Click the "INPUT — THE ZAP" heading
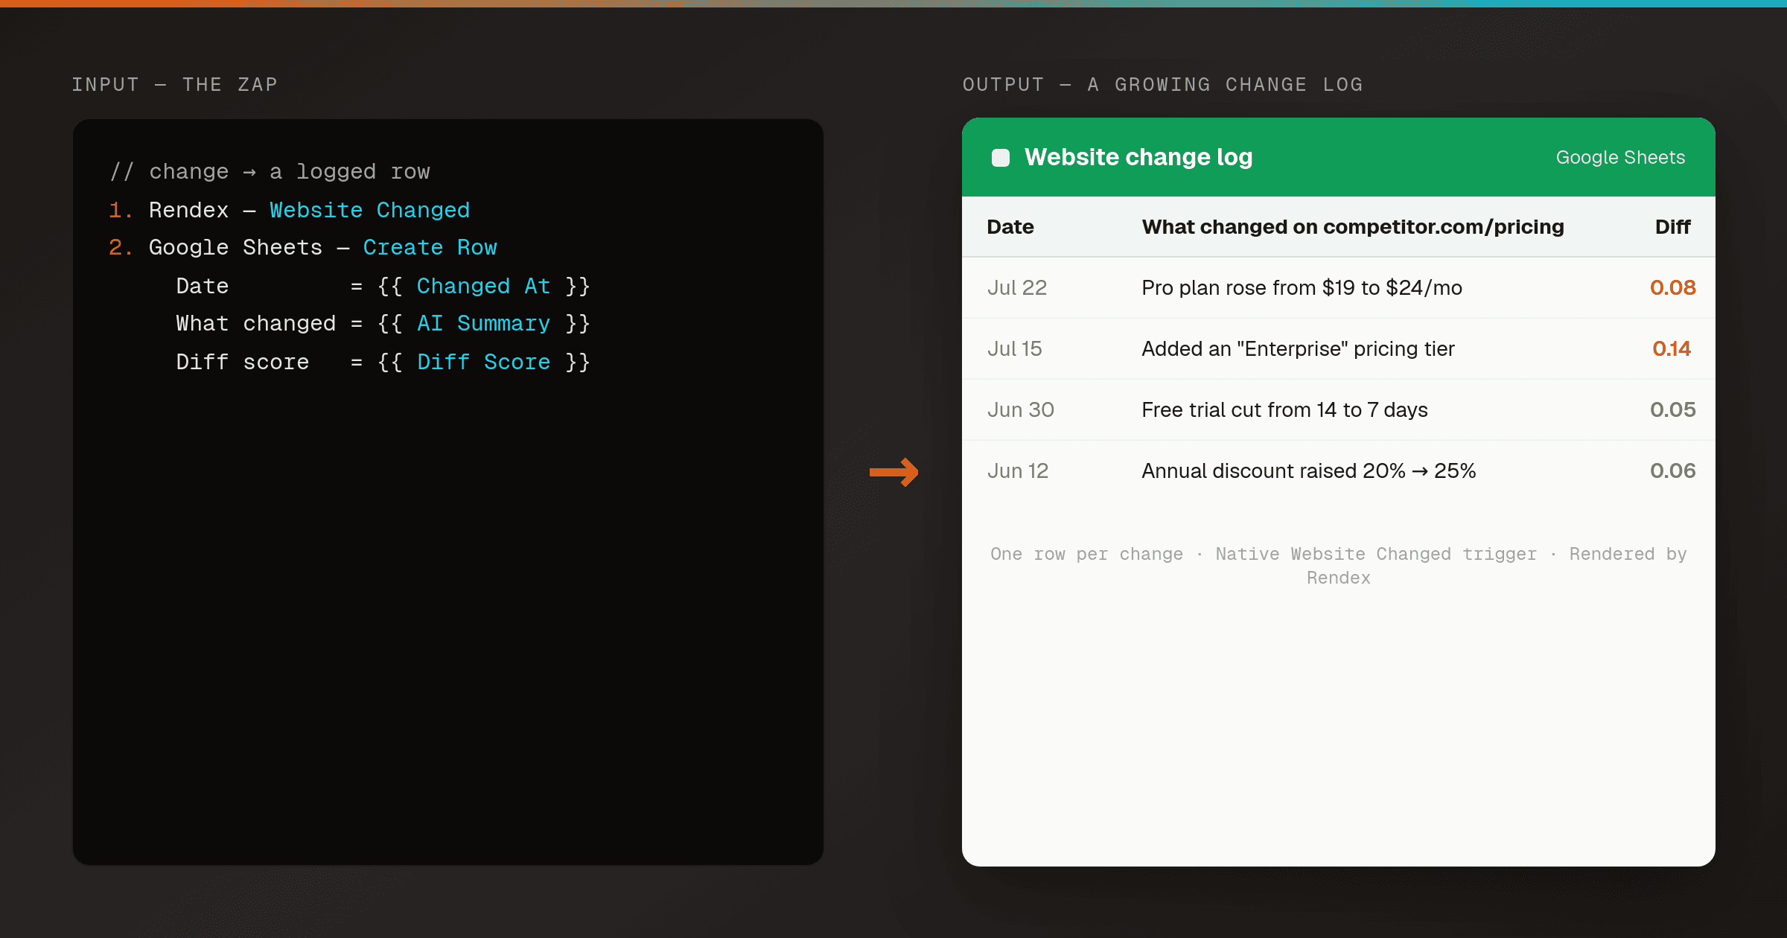 click(175, 85)
